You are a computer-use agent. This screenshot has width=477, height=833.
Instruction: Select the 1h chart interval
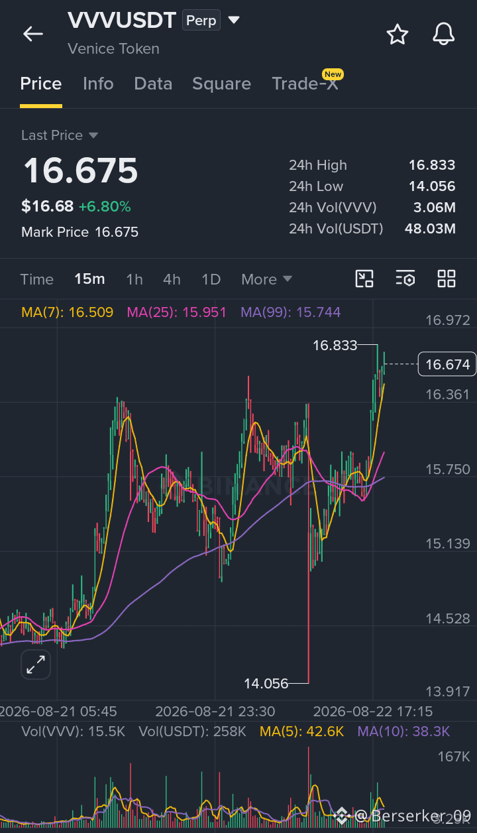pos(134,279)
